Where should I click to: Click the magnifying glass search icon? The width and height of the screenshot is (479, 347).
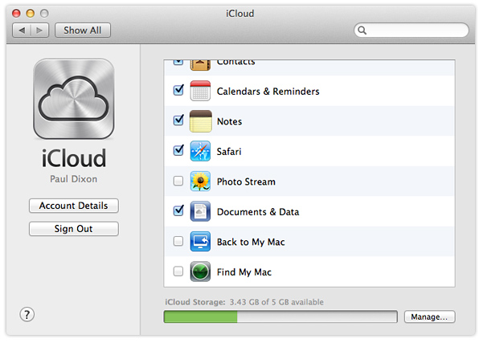(362, 31)
